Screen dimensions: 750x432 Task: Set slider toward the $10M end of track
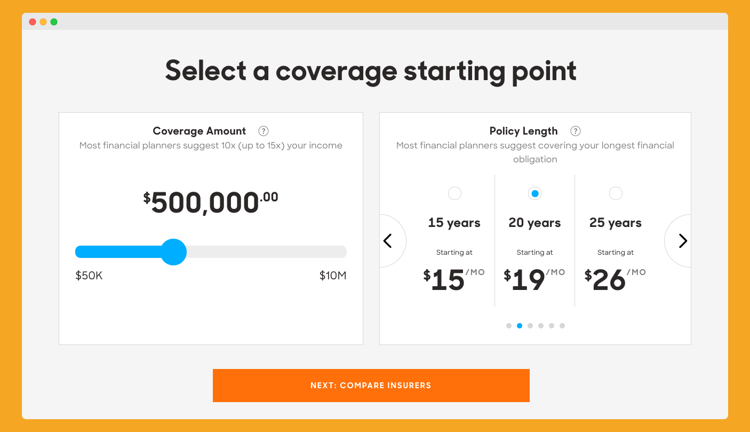[320, 252]
